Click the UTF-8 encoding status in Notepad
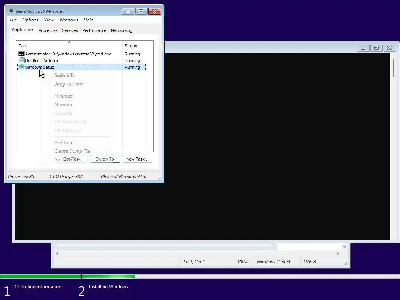Image resolution: width=400 pixels, height=300 pixels. [309, 262]
